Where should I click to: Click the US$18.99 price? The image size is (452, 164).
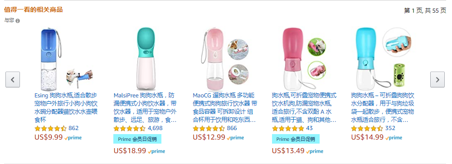click(x=130, y=151)
